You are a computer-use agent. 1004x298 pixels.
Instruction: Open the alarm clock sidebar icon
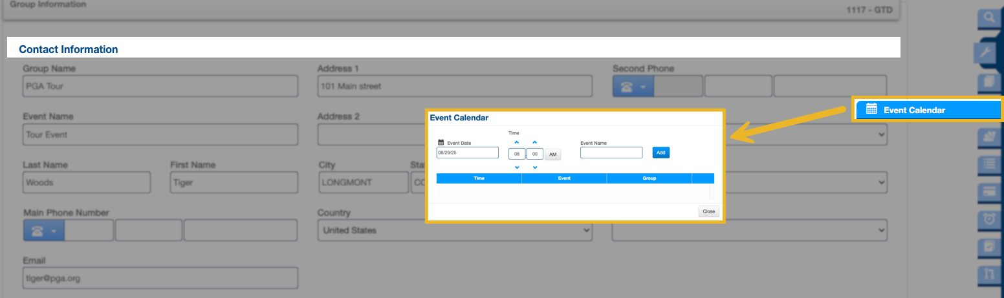[989, 220]
